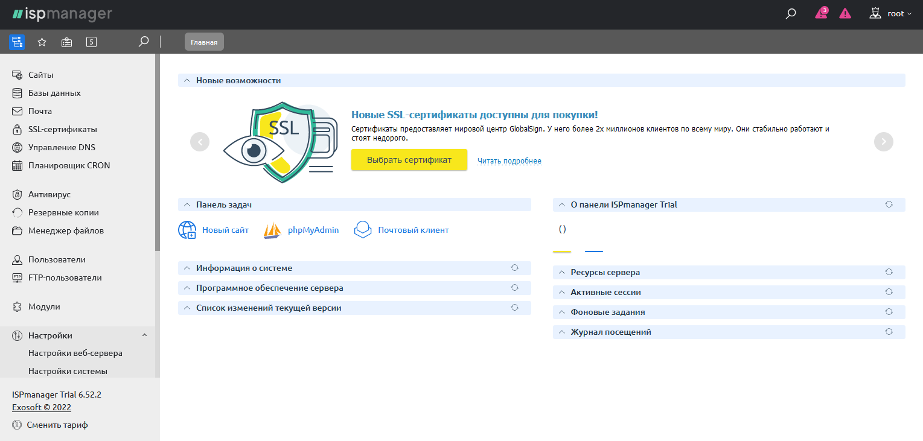923x441 pixels.
Task: Refresh the О панели ISPmanager Trial block
Action: click(x=889, y=205)
